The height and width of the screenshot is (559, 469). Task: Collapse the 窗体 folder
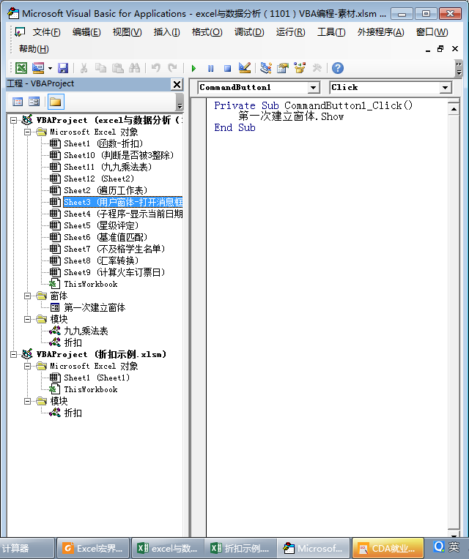click(28, 296)
